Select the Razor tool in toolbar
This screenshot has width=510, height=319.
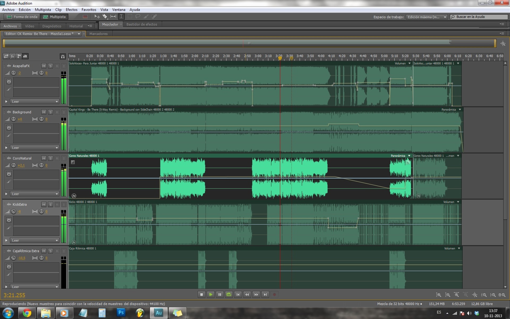pyautogui.click(x=105, y=16)
